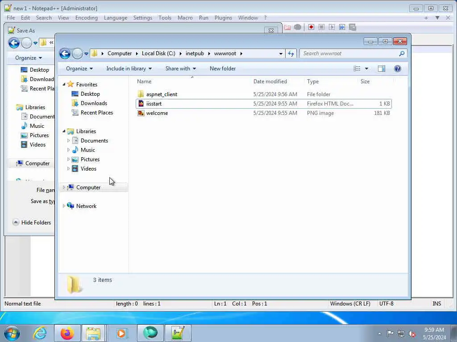Open Internet Explorer from taskbar
The height and width of the screenshot is (342, 457).
tap(40, 333)
